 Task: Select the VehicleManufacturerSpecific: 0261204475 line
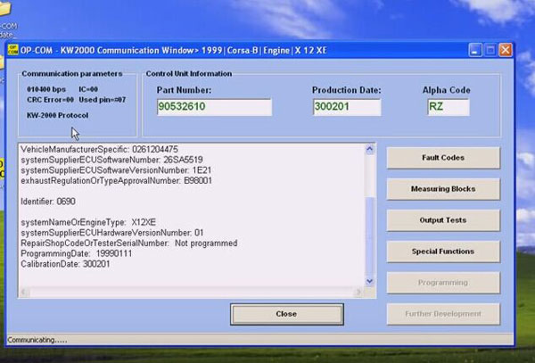[99, 150]
